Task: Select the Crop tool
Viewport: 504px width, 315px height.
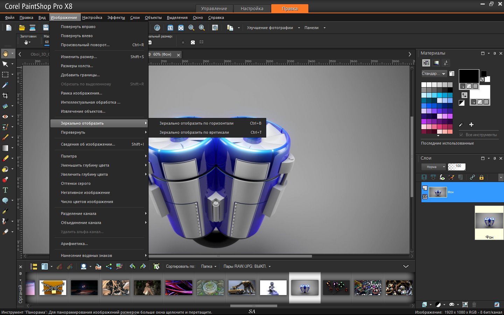Action: (x=5, y=96)
